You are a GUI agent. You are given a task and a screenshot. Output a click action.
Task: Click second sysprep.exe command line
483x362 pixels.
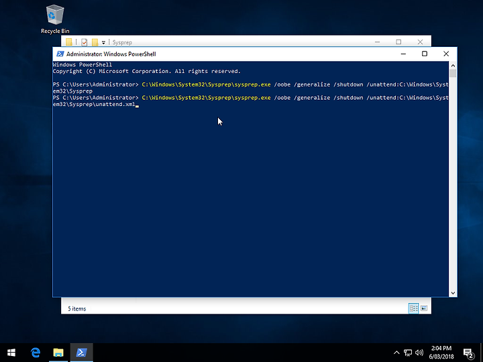click(250, 101)
